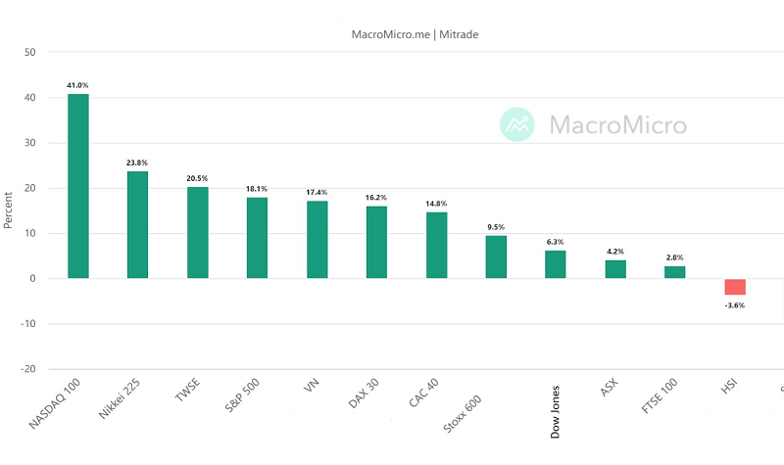Click the DAX 30 bar
This screenshot has height=465, width=784.
click(376, 243)
